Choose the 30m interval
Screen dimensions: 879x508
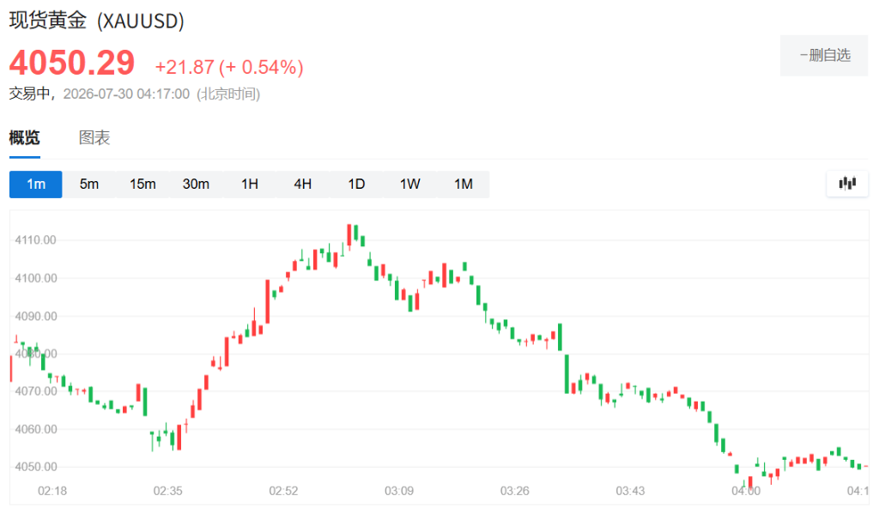196,184
